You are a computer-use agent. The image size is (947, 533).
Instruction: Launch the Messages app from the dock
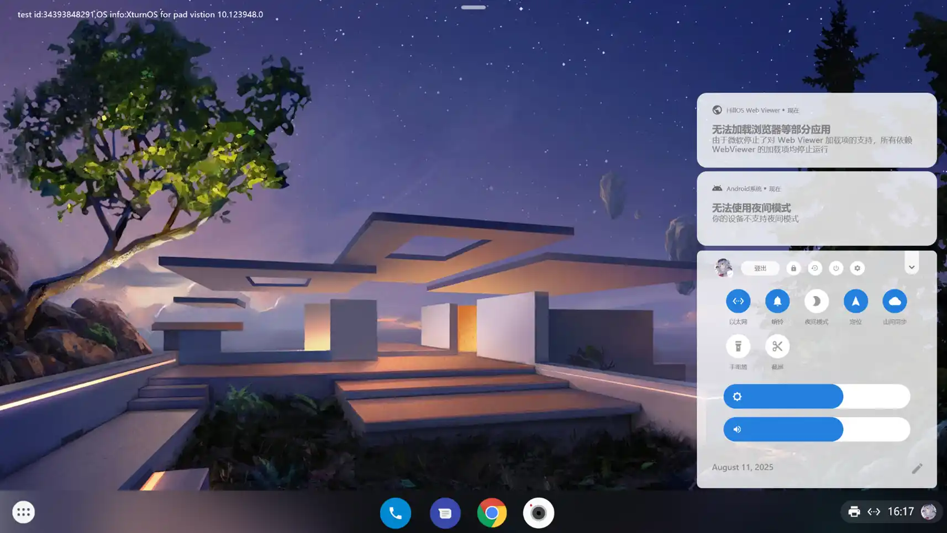pos(445,513)
